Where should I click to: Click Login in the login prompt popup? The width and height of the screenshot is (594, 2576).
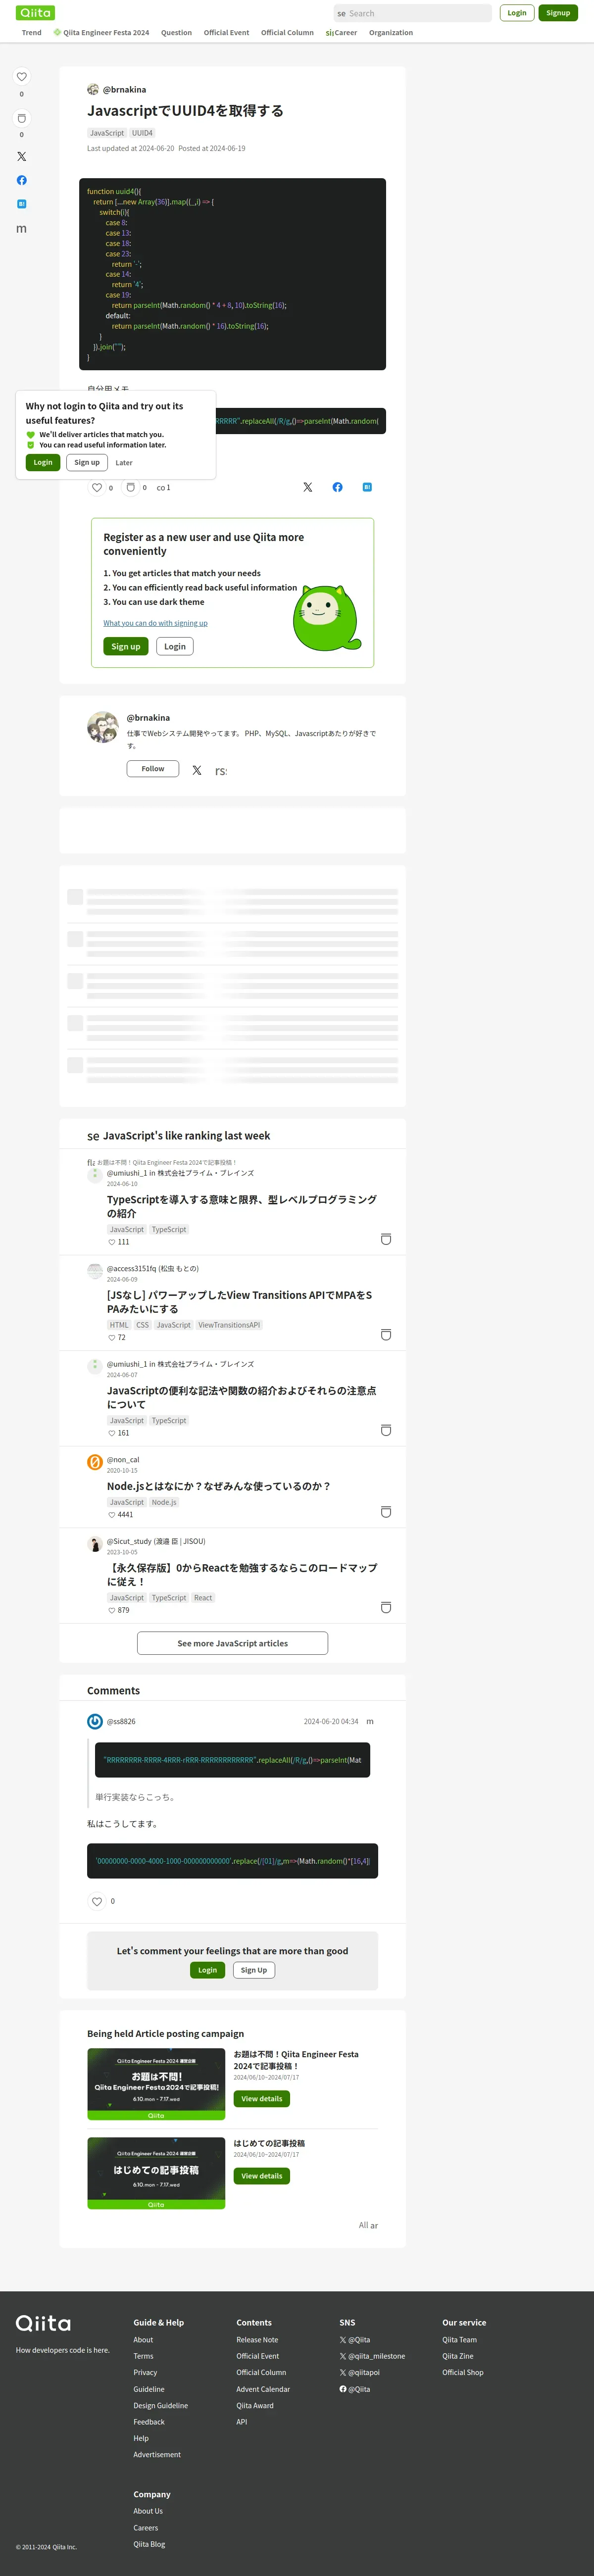(43, 462)
